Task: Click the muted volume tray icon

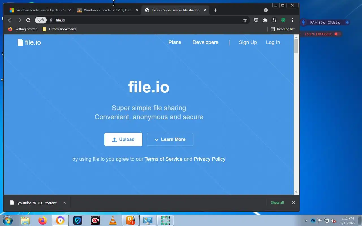Action: 333,221
